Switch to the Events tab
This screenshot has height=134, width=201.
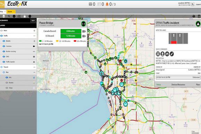10,11
